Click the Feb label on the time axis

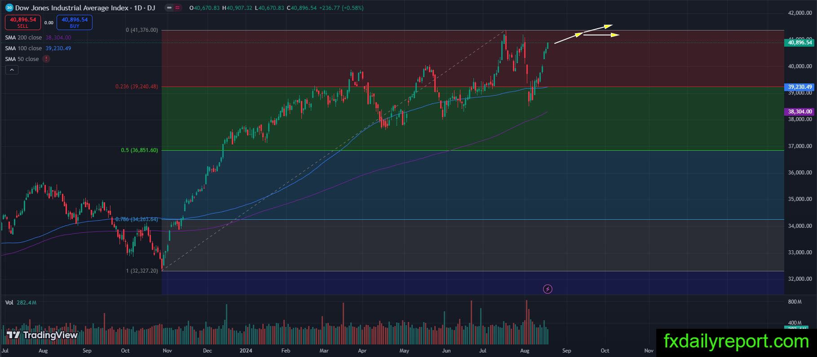[x=286, y=351]
